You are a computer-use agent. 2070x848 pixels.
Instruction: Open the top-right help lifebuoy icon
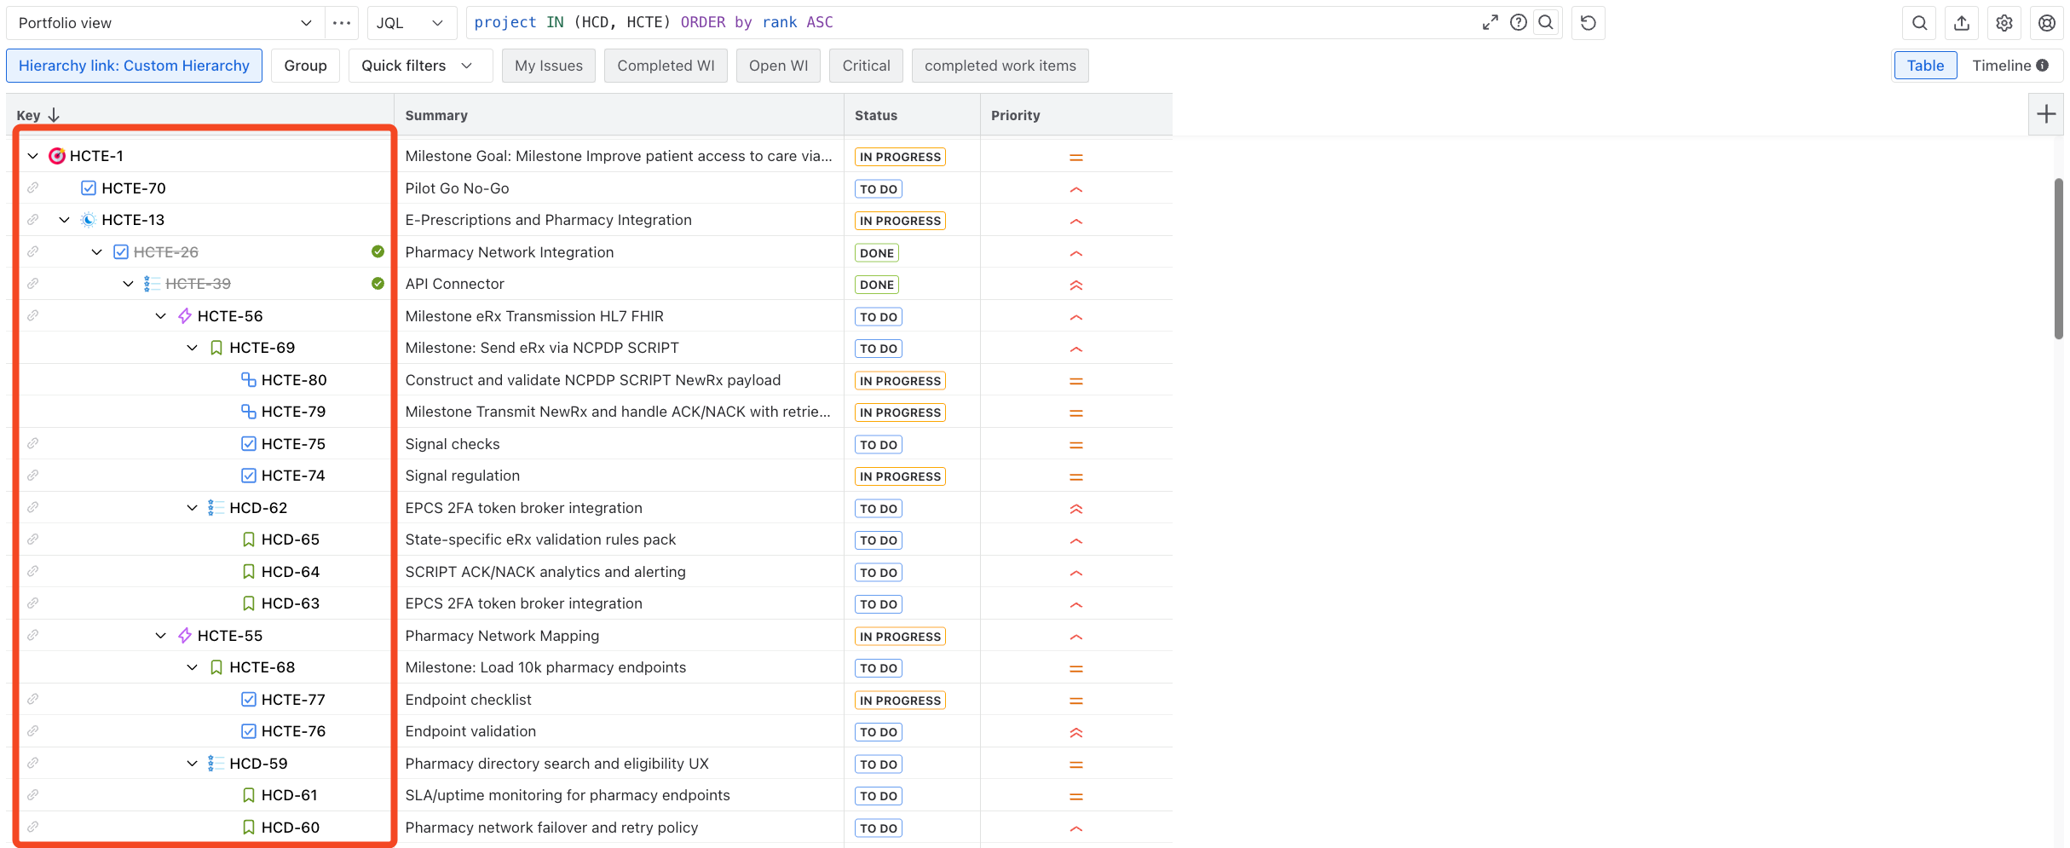[2047, 23]
